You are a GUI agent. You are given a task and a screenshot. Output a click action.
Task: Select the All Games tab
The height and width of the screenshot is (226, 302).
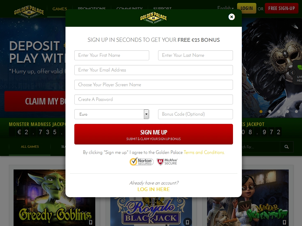(x=30, y=147)
